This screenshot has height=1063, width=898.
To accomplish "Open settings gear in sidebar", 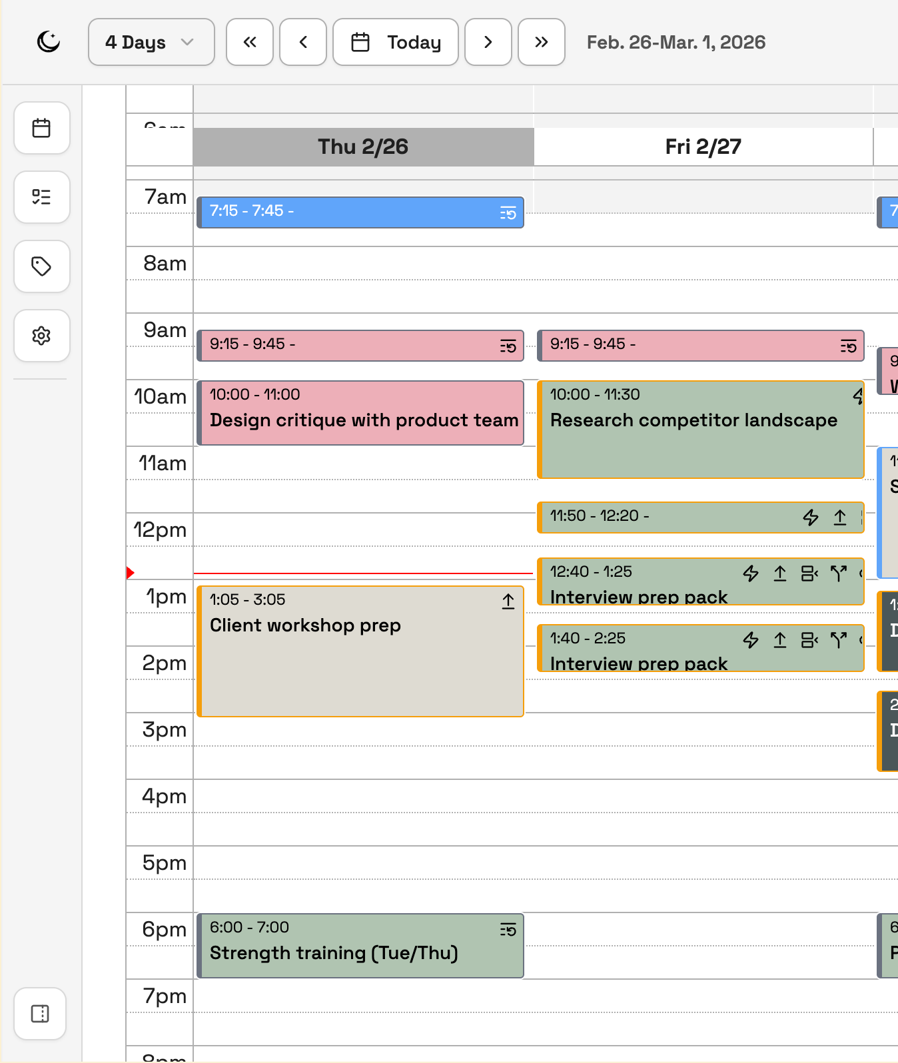I will tap(42, 336).
